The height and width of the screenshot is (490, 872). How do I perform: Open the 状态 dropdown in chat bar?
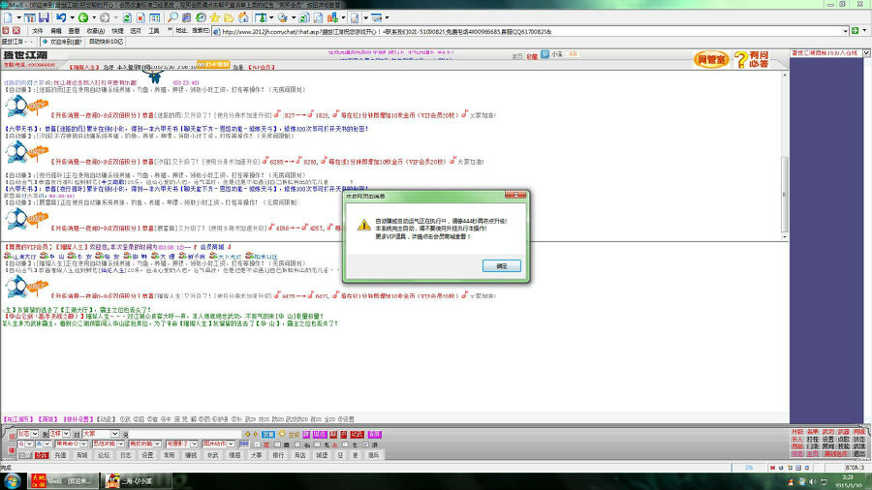pos(28,434)
